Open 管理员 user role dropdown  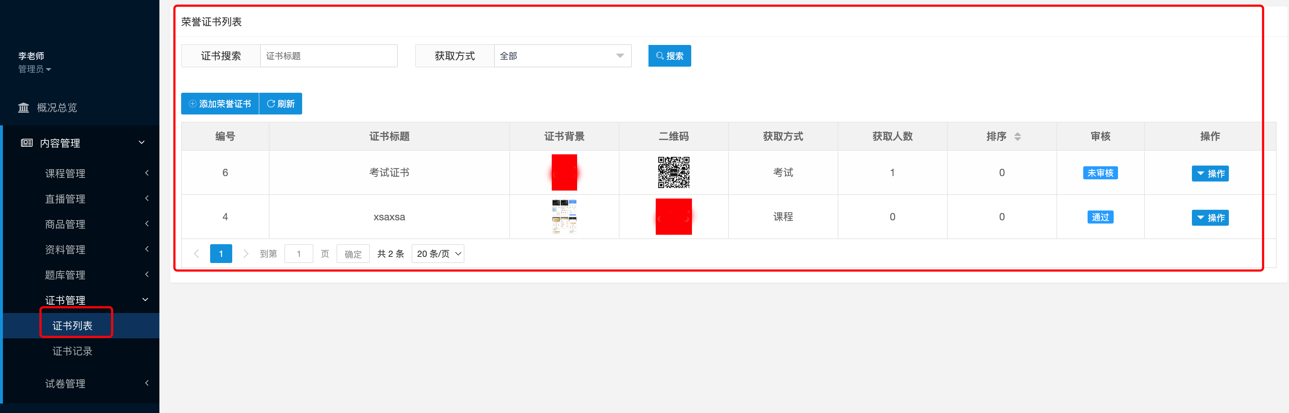34,69
